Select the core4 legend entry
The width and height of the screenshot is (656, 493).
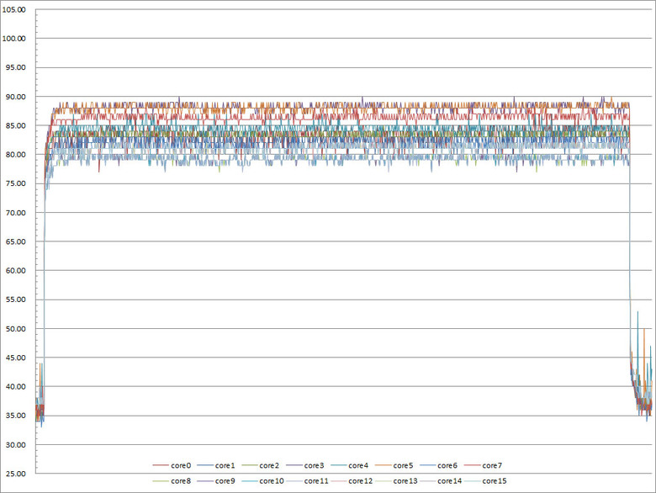[x=349, y=465]
